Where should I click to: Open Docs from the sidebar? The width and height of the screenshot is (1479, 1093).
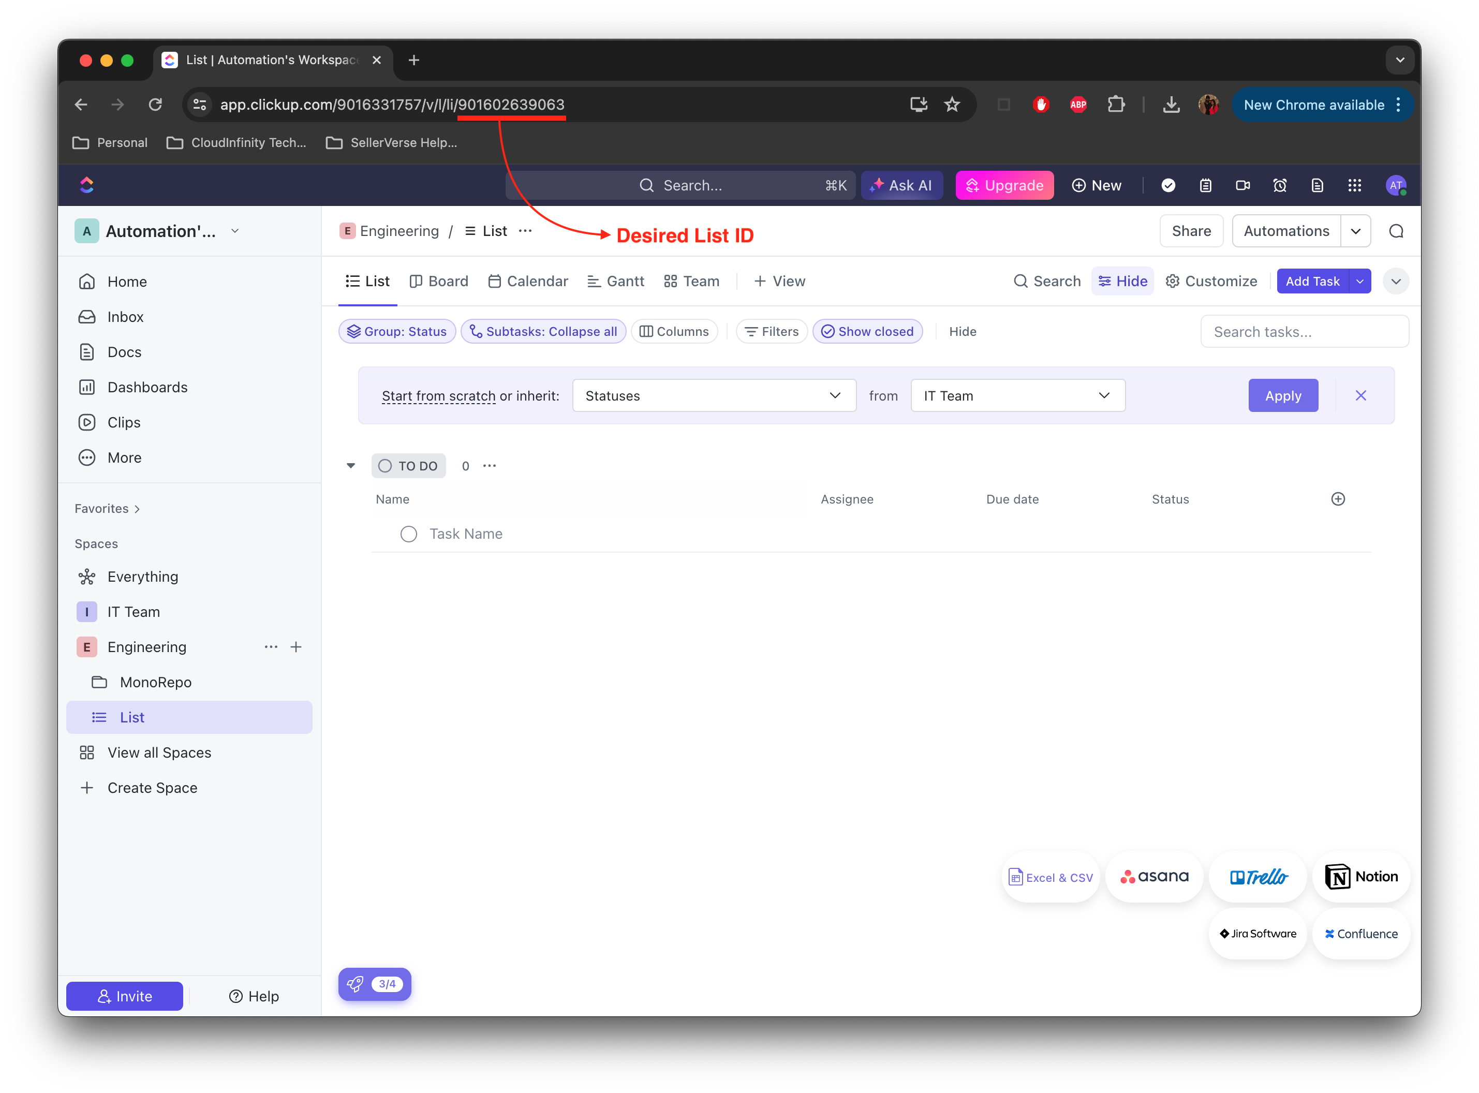tap(125, 351)
